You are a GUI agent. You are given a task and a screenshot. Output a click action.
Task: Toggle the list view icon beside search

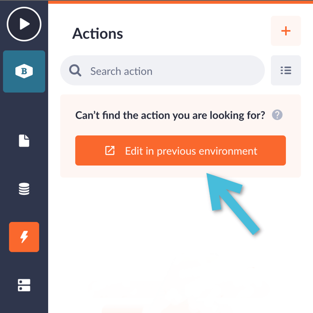click(285, 71)
